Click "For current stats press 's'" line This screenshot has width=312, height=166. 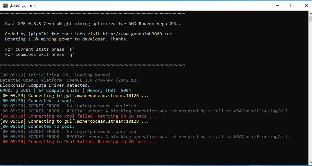pos(40,49)
